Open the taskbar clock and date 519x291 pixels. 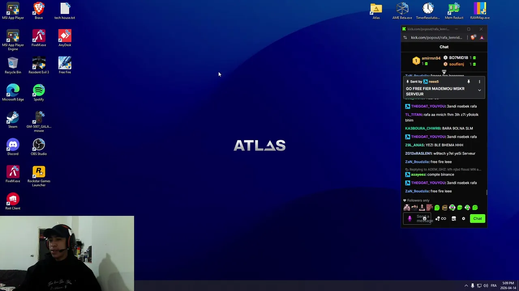click(508, 286)
